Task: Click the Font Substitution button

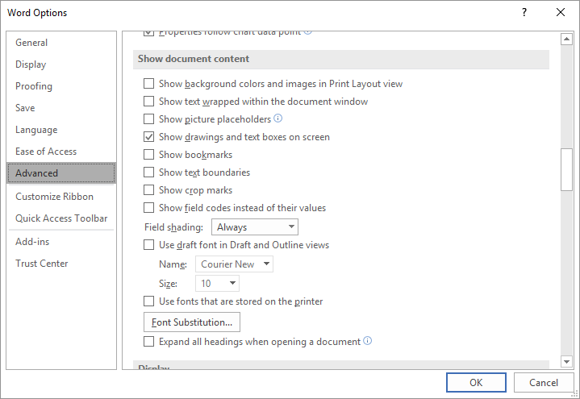Action: [x=192, y=322]
